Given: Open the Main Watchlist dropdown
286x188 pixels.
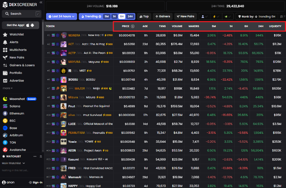Looking at the screenshot, I should (14, 163).
